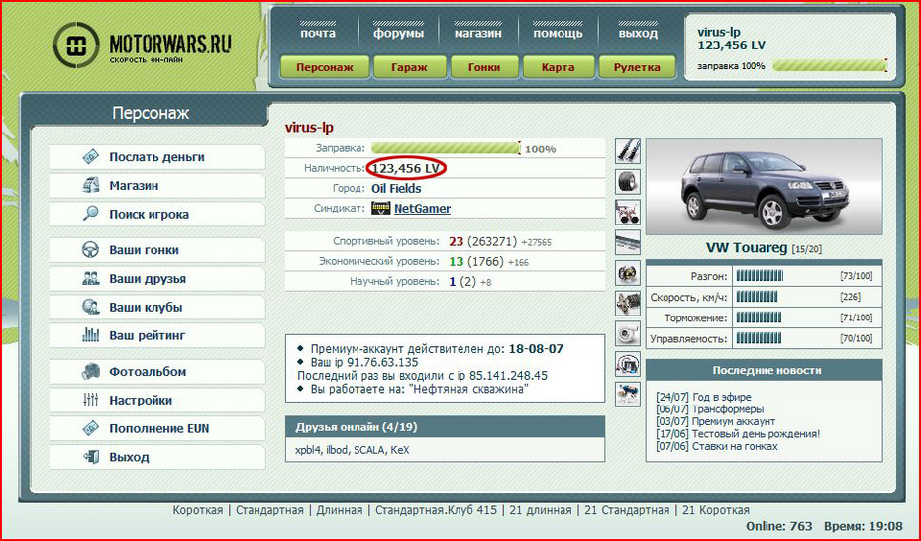This screenshot has height=541, width=921.
Task: Open news item Год в эфире
Action: tap(722, 397)
